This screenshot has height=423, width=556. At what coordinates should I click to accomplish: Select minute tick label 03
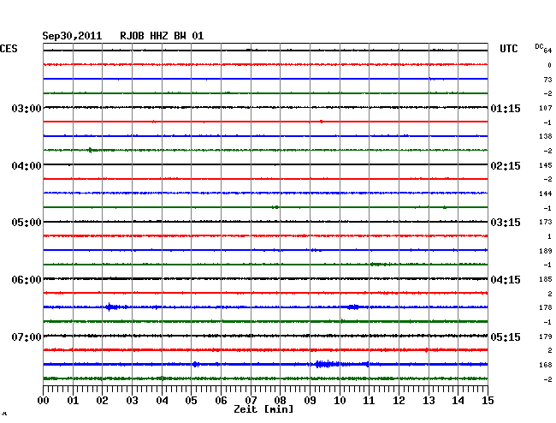coord(132,401)
